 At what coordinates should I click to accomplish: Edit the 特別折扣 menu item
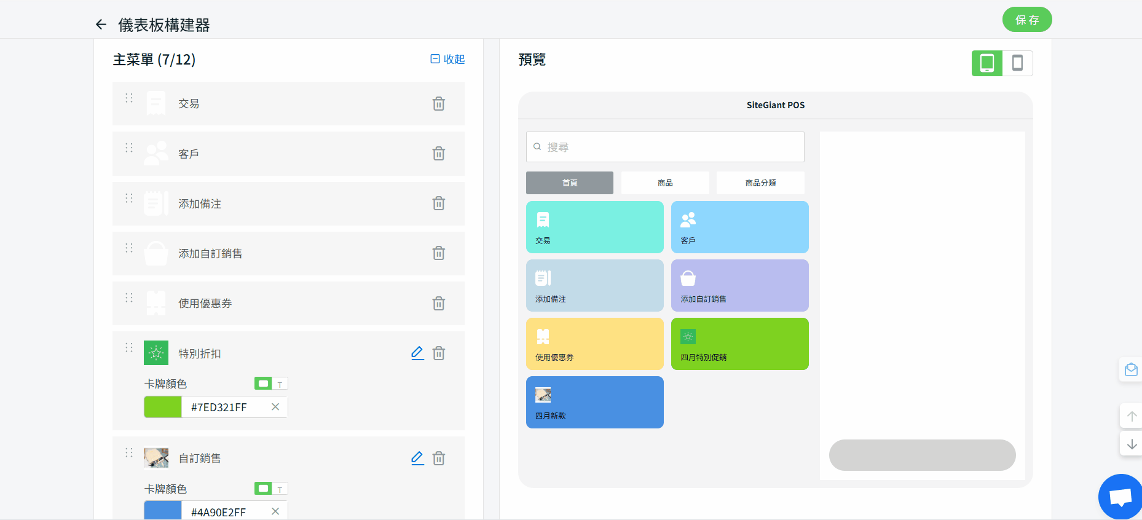[x=417, y=353]
